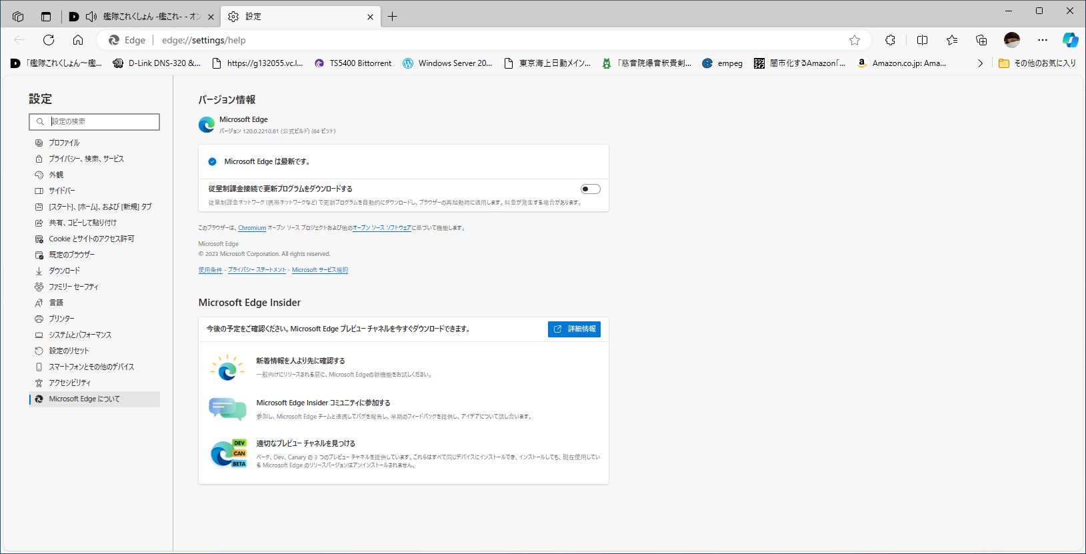The image size is (1086, 554).
Task: Click the Insider community chat bubbles icon
Action: [x=228, y=409]
